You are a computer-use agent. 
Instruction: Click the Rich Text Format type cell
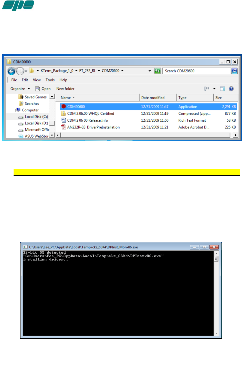coord(192,120)
